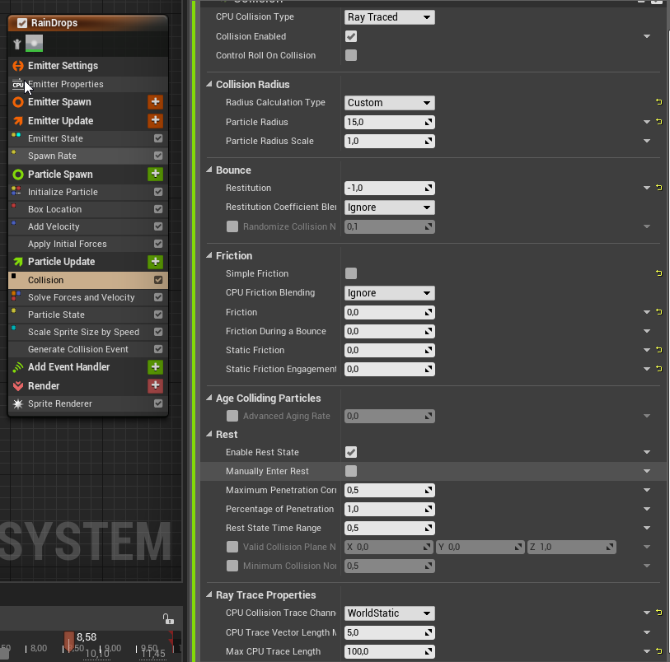Reset Friction value to default

[659, 312]
